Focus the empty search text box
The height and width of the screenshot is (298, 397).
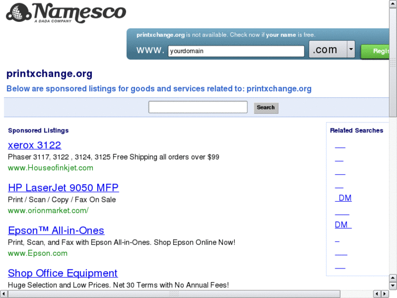198,107
